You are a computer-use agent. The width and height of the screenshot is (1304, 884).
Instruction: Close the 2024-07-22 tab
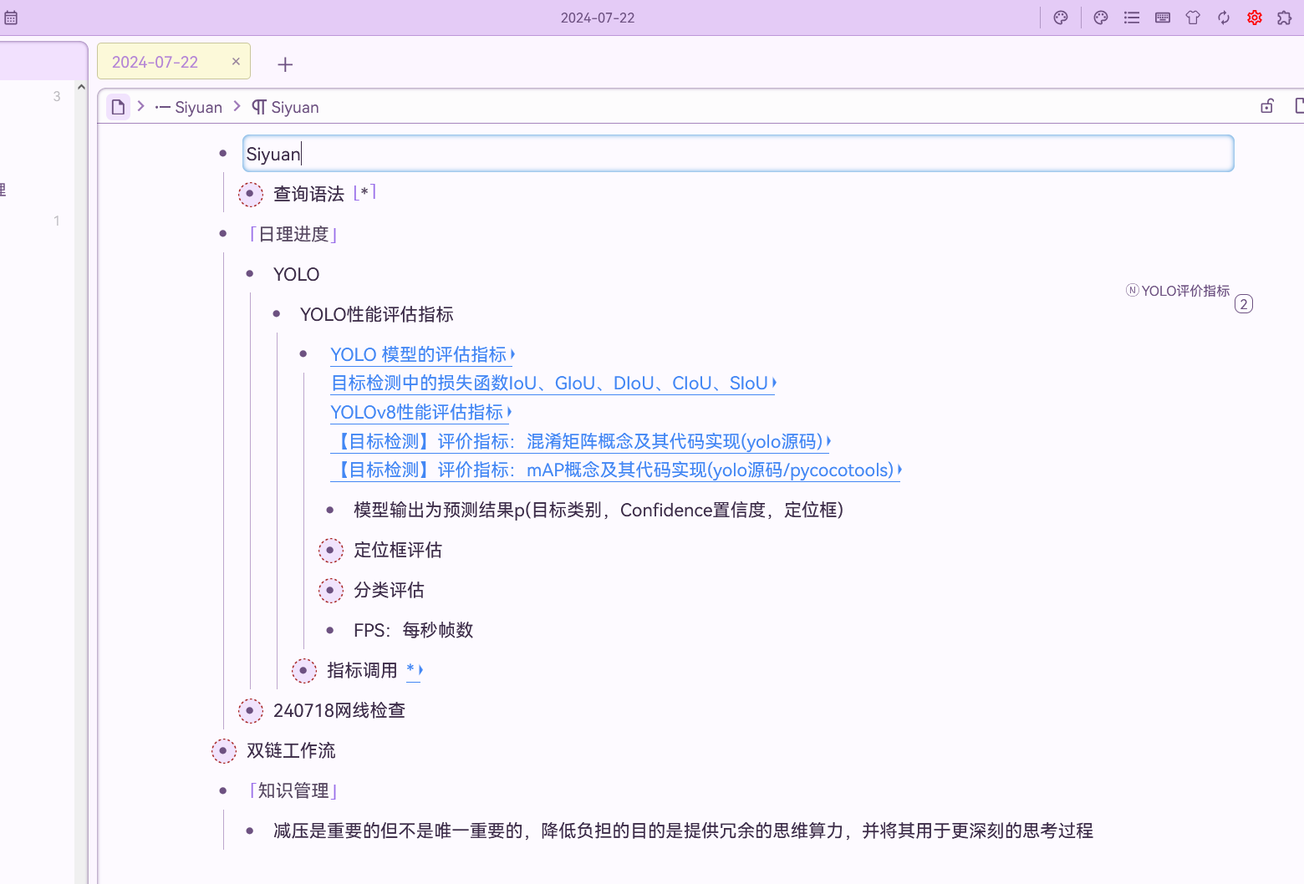coord(236,62)
